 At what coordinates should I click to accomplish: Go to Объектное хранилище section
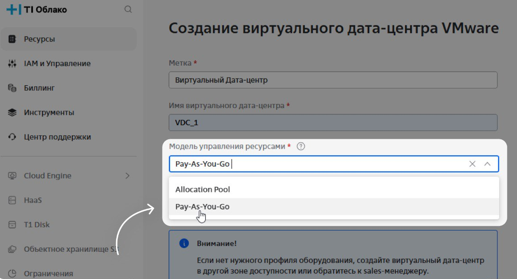click(x=67, y=249)
